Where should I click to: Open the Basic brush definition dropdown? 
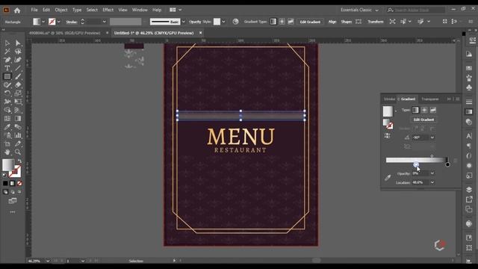183,22
